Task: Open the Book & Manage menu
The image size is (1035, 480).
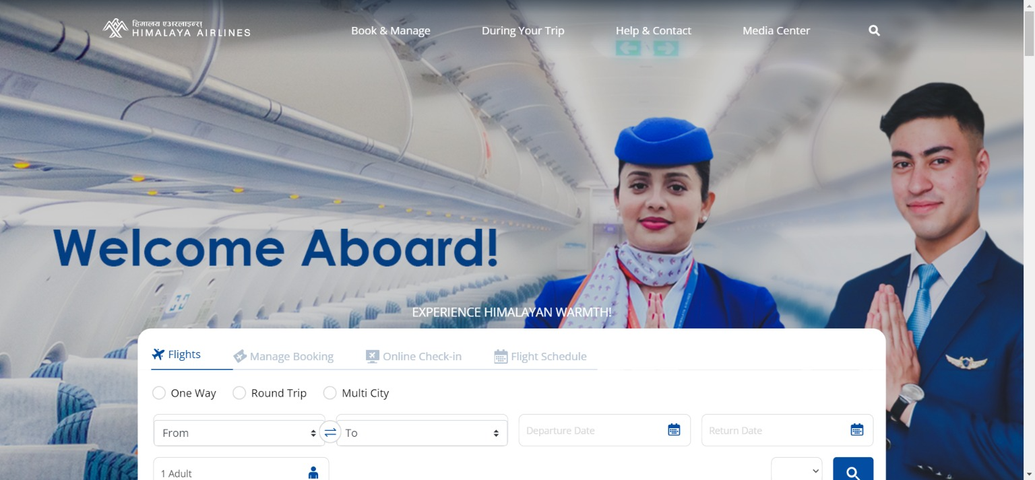Action: click(390, 30)
